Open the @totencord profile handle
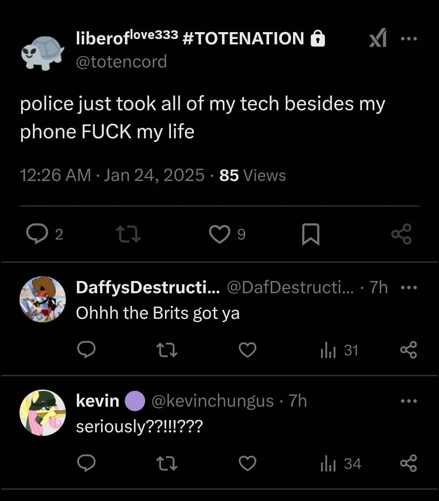Screen dimensions: 439x501 click(x=122, y=62)
